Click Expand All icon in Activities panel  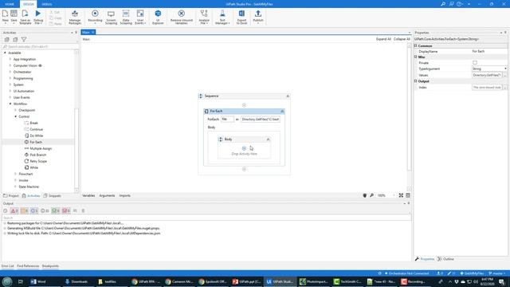[x=7, y=39]
